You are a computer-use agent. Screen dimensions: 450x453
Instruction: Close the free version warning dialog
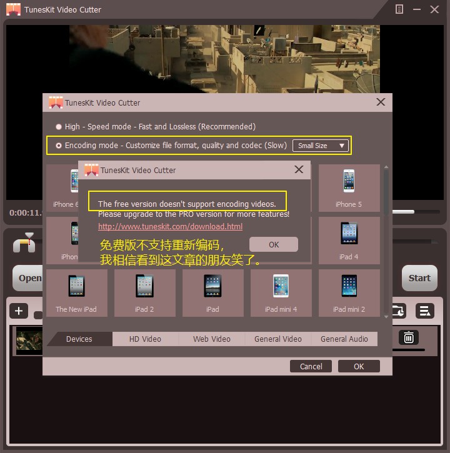(299, 169)
